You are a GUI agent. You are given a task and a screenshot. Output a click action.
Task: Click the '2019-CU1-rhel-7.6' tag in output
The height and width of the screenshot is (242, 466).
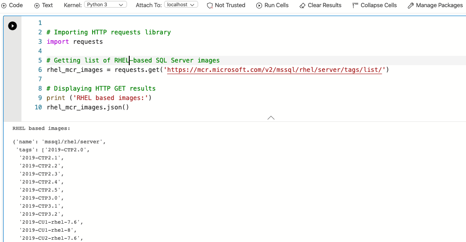[x=50, y=222]
